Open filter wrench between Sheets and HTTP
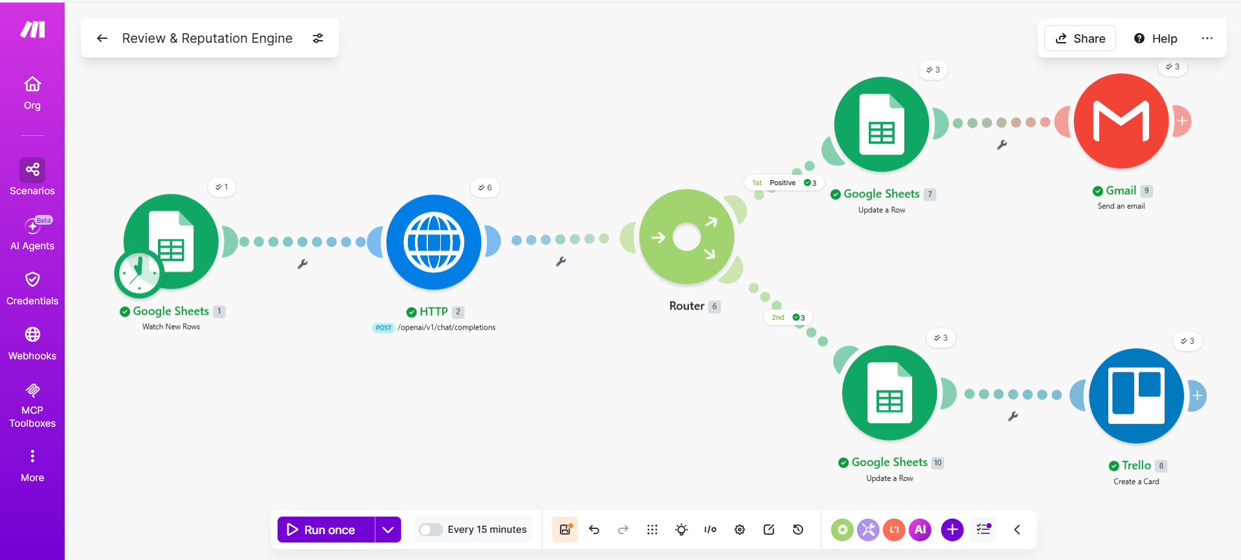1241x560 pixels. (302, 263)
